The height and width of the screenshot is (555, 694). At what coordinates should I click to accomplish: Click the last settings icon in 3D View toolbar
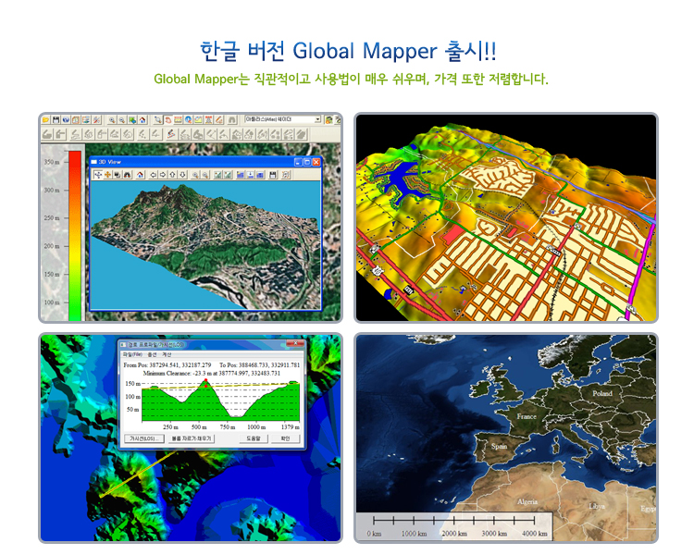(x=286, y=175)
